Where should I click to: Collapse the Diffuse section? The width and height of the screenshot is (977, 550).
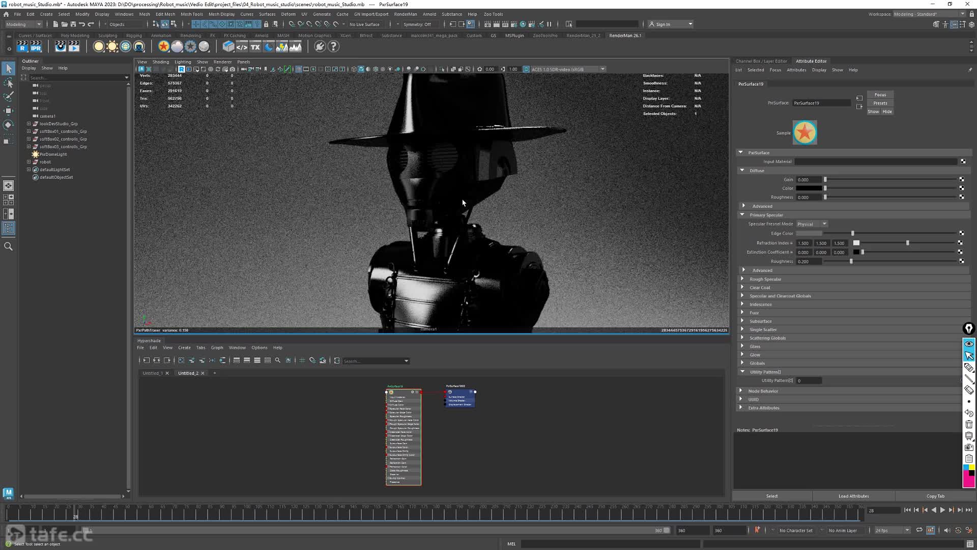(742, 171)
